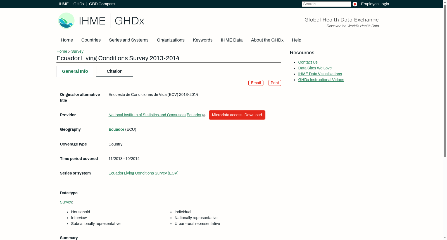Click the 'Resources' sidebar heading
Viewport: 447px width, 240px height.
pyautogui.click(x=302, y=53)
